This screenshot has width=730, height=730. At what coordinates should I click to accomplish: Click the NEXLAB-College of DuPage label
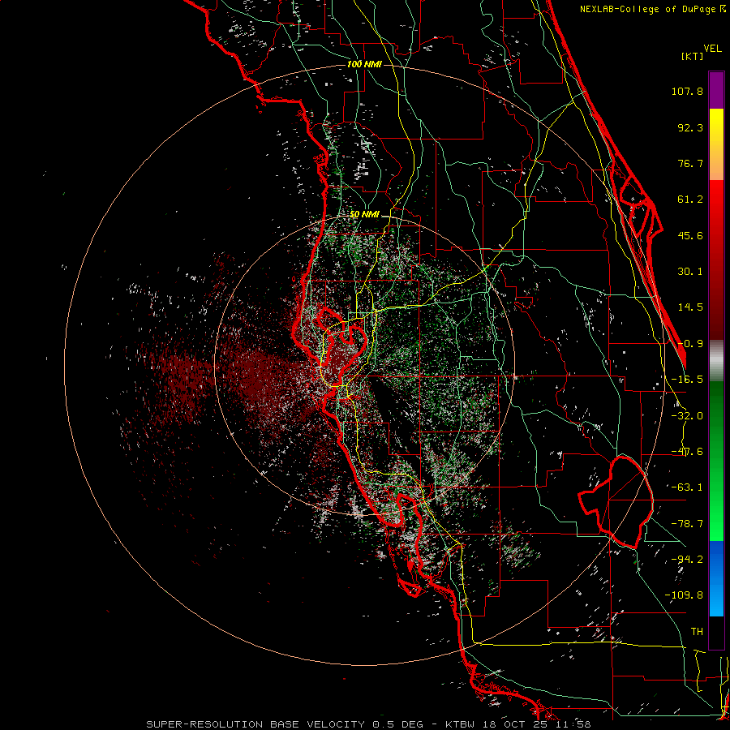coord(652,9)
